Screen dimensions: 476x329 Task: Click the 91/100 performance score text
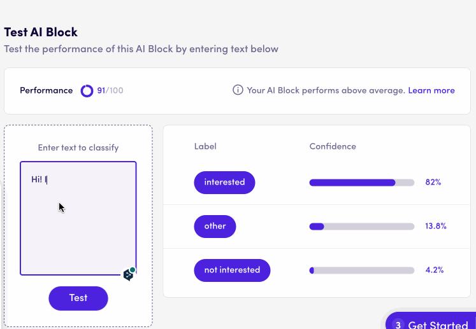tap(110, 91)
